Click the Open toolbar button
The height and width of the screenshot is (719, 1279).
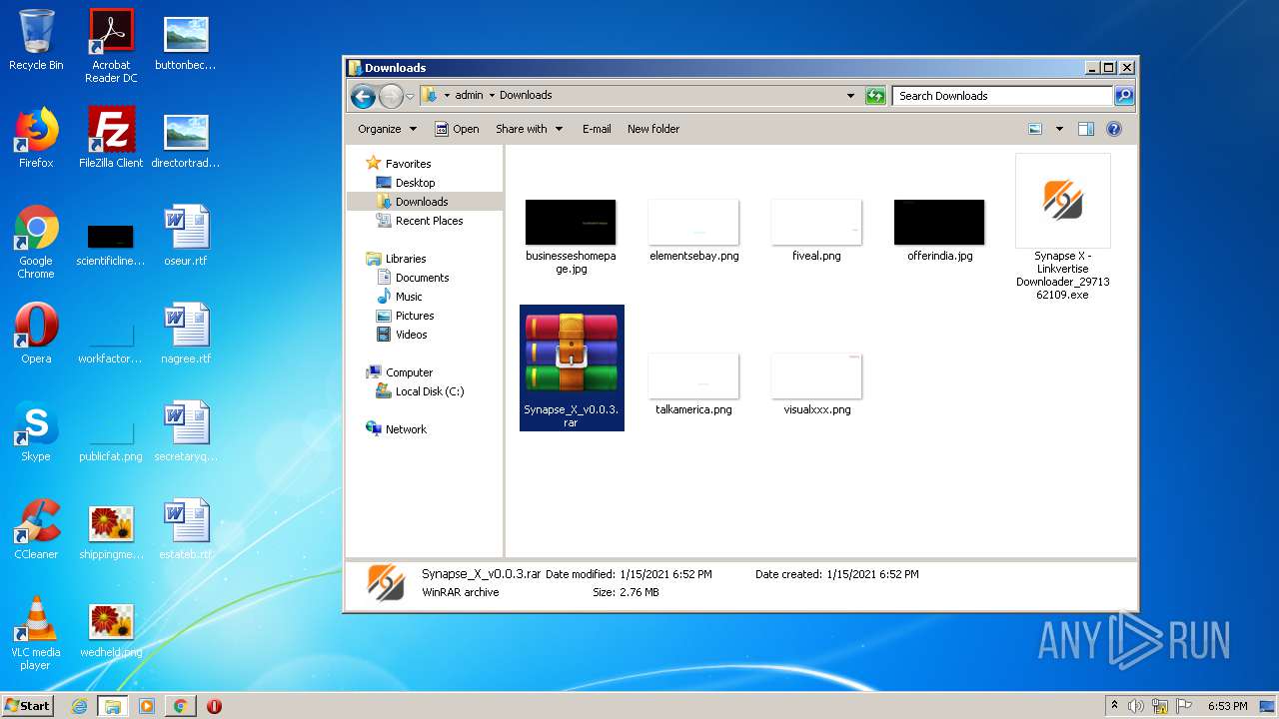pos(457,129)
